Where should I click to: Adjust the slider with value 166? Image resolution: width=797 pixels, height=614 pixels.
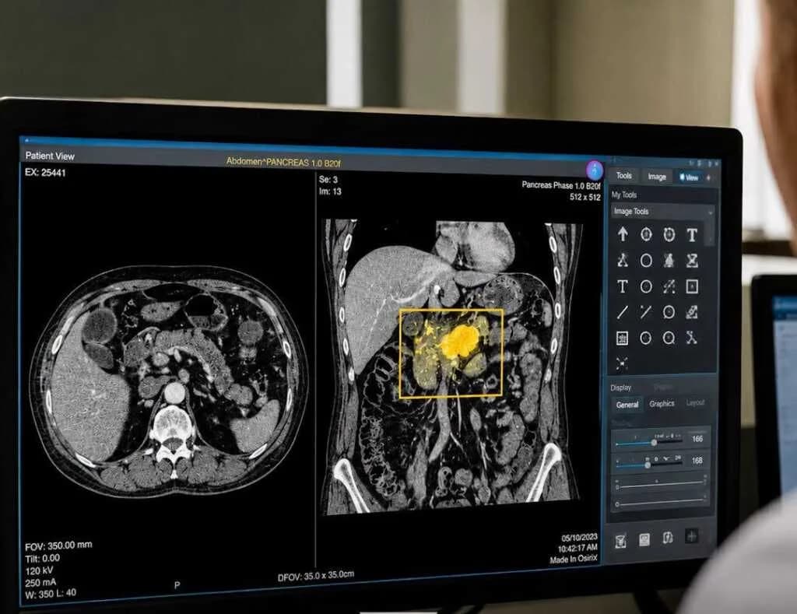(x=648, y=442)
